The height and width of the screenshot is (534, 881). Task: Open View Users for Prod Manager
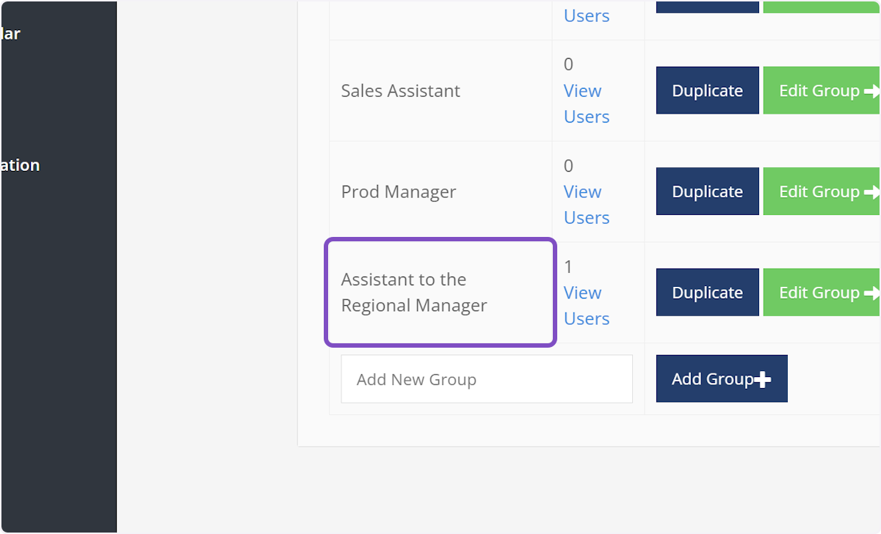(x=586, y=205)
